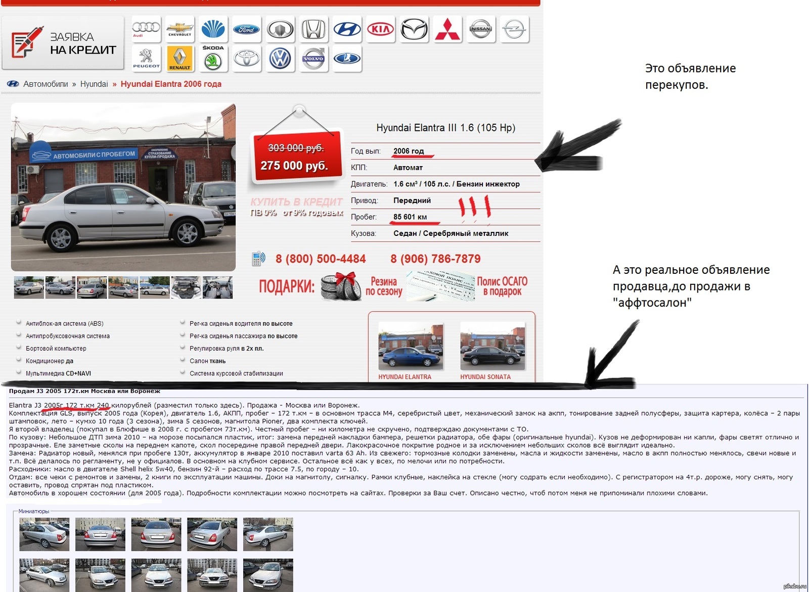Click the Заявка на кредит banner button
Screen dimensions: 809x592
(63, 43)
